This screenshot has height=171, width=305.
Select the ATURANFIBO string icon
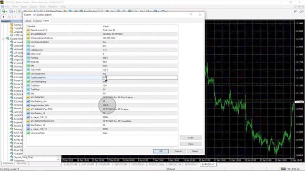[28, 97]
